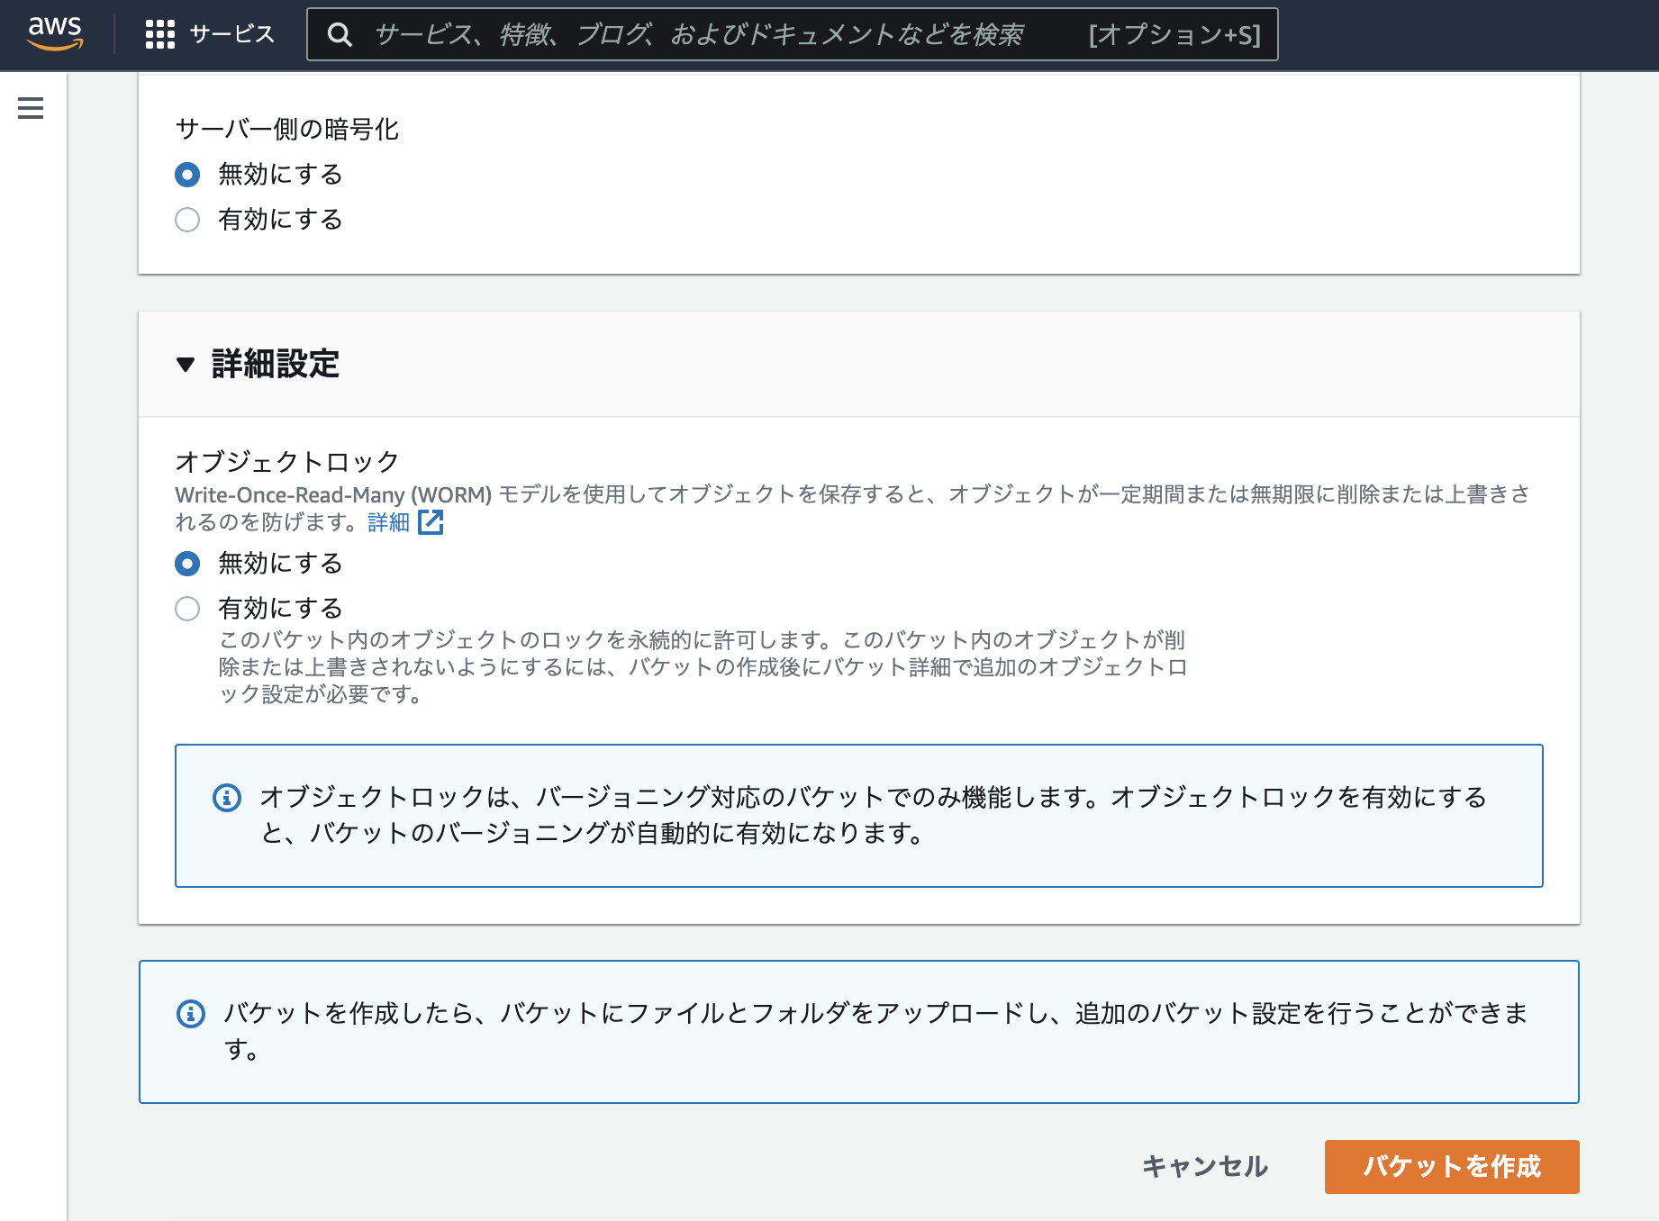The image size is (1659, 1221).
Task: Open the services grid icon
Action: coord(159,34)
